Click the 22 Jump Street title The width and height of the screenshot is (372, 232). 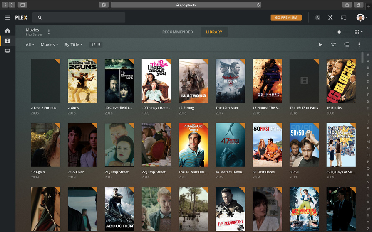pyautogui.click(x=154, y=172)
